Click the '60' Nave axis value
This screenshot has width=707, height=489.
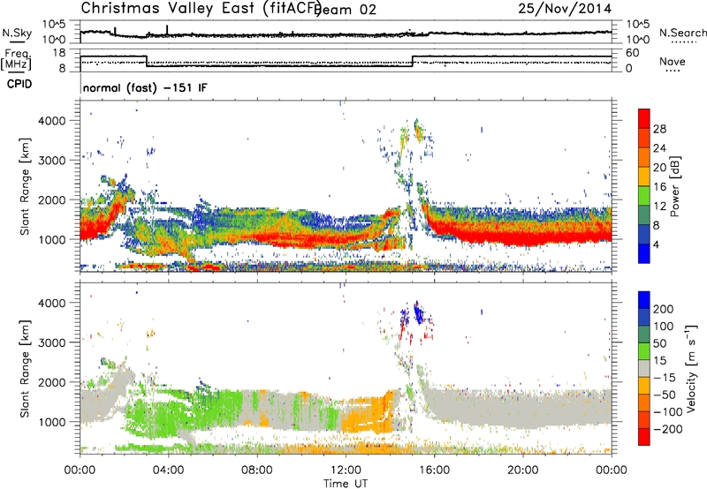633,53
